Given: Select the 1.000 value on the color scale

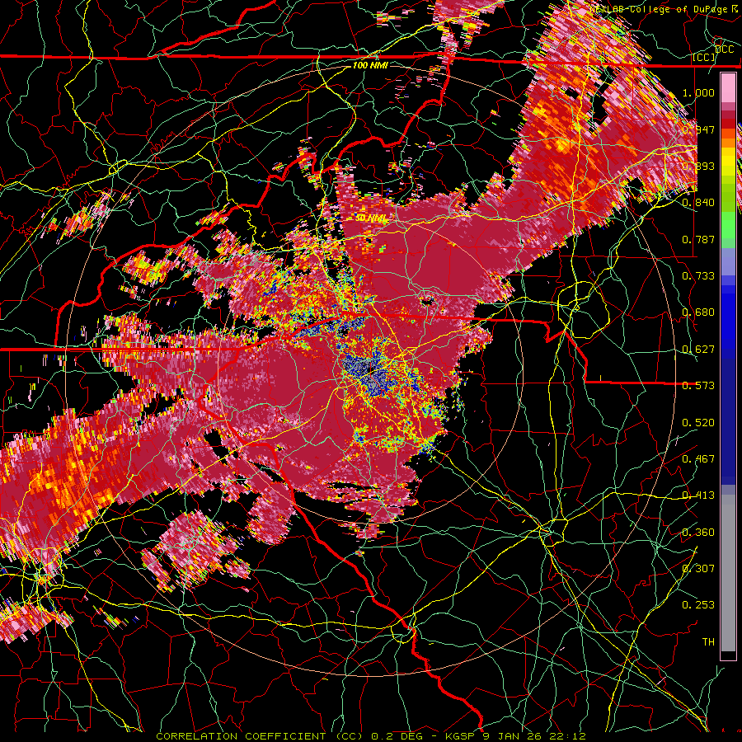Looking at the screenshot, I should (x=698, y=92).
